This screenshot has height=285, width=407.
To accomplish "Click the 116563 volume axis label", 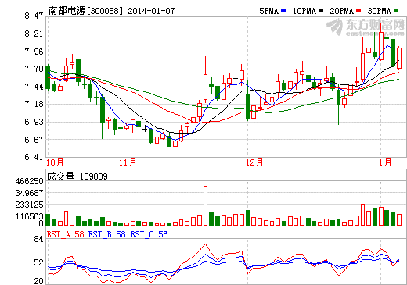I will click(30, 216).
